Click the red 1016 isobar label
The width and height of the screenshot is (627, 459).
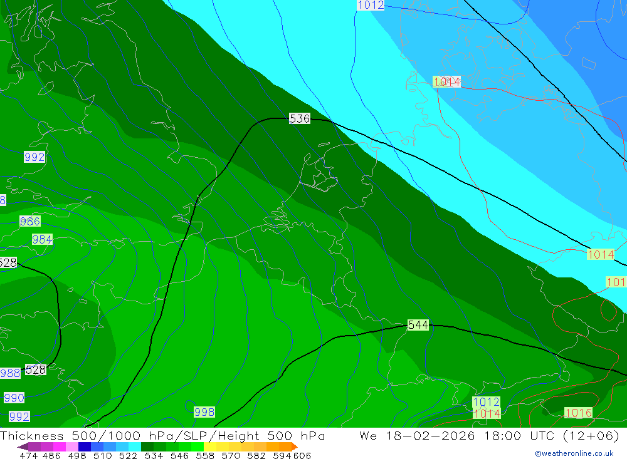click(578, 413)
